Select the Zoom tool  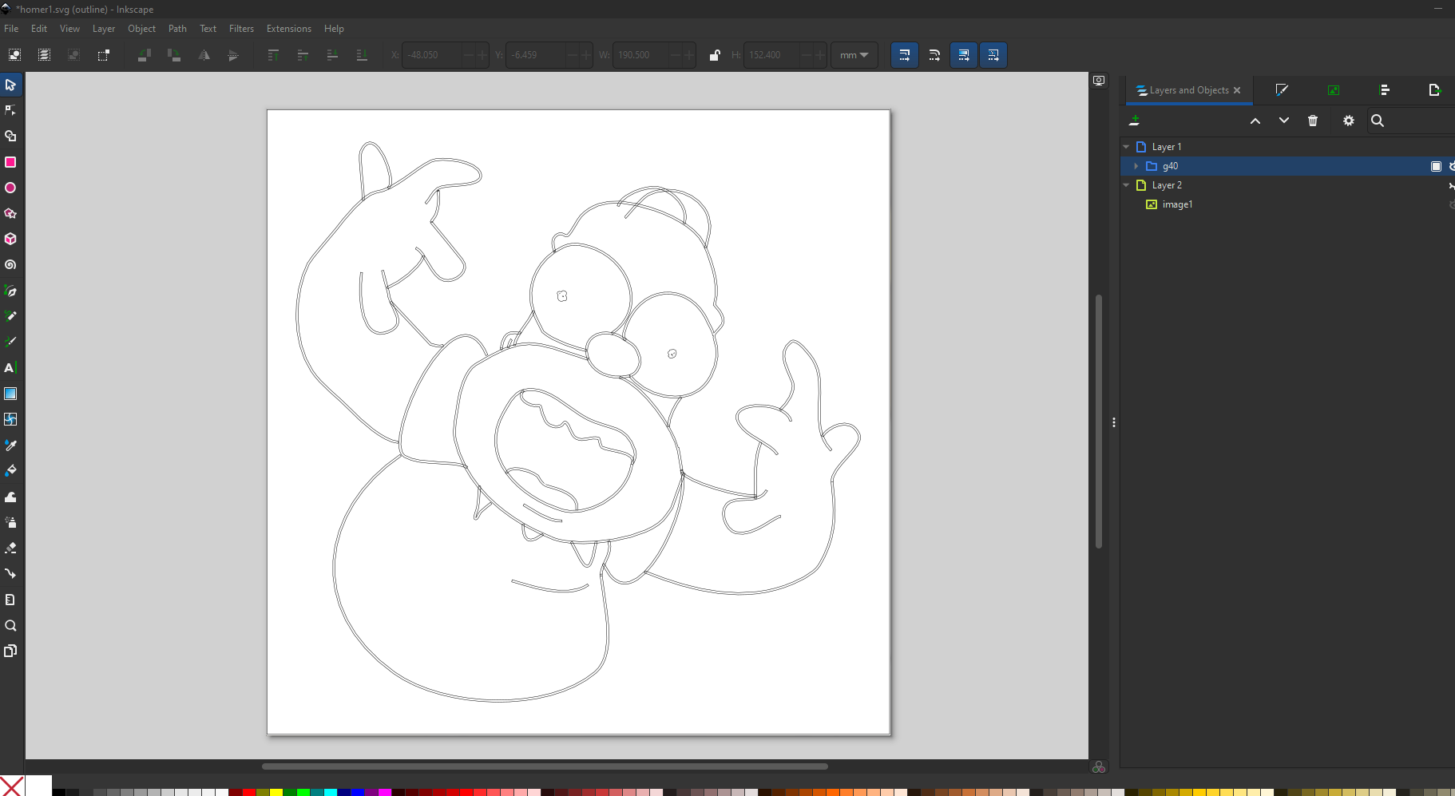(10, 625)
